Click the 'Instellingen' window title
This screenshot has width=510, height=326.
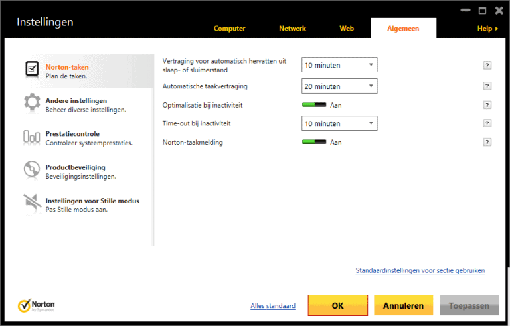click(x=45, y=22)
